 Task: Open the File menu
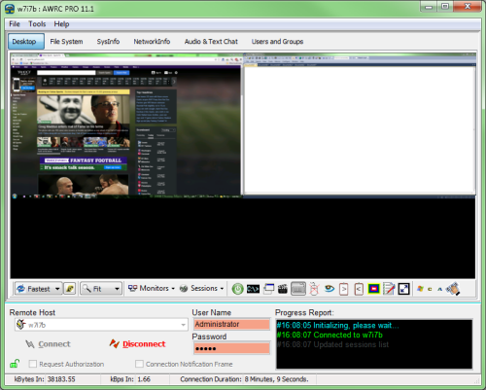15,24
